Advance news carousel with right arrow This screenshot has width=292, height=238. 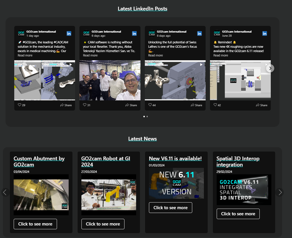pos(280,192)
